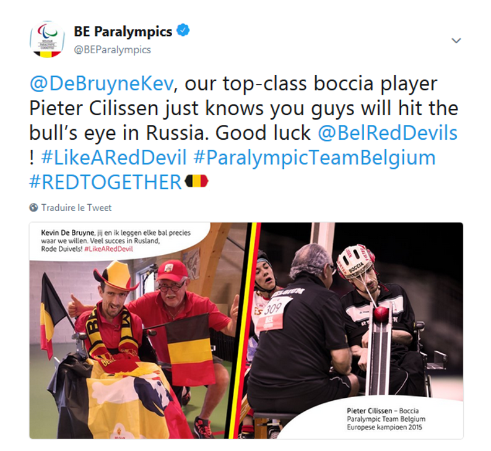This screenshot has width=491, height=451.
Task: Click the blue verified badge icon
Action: click(183, 30)
